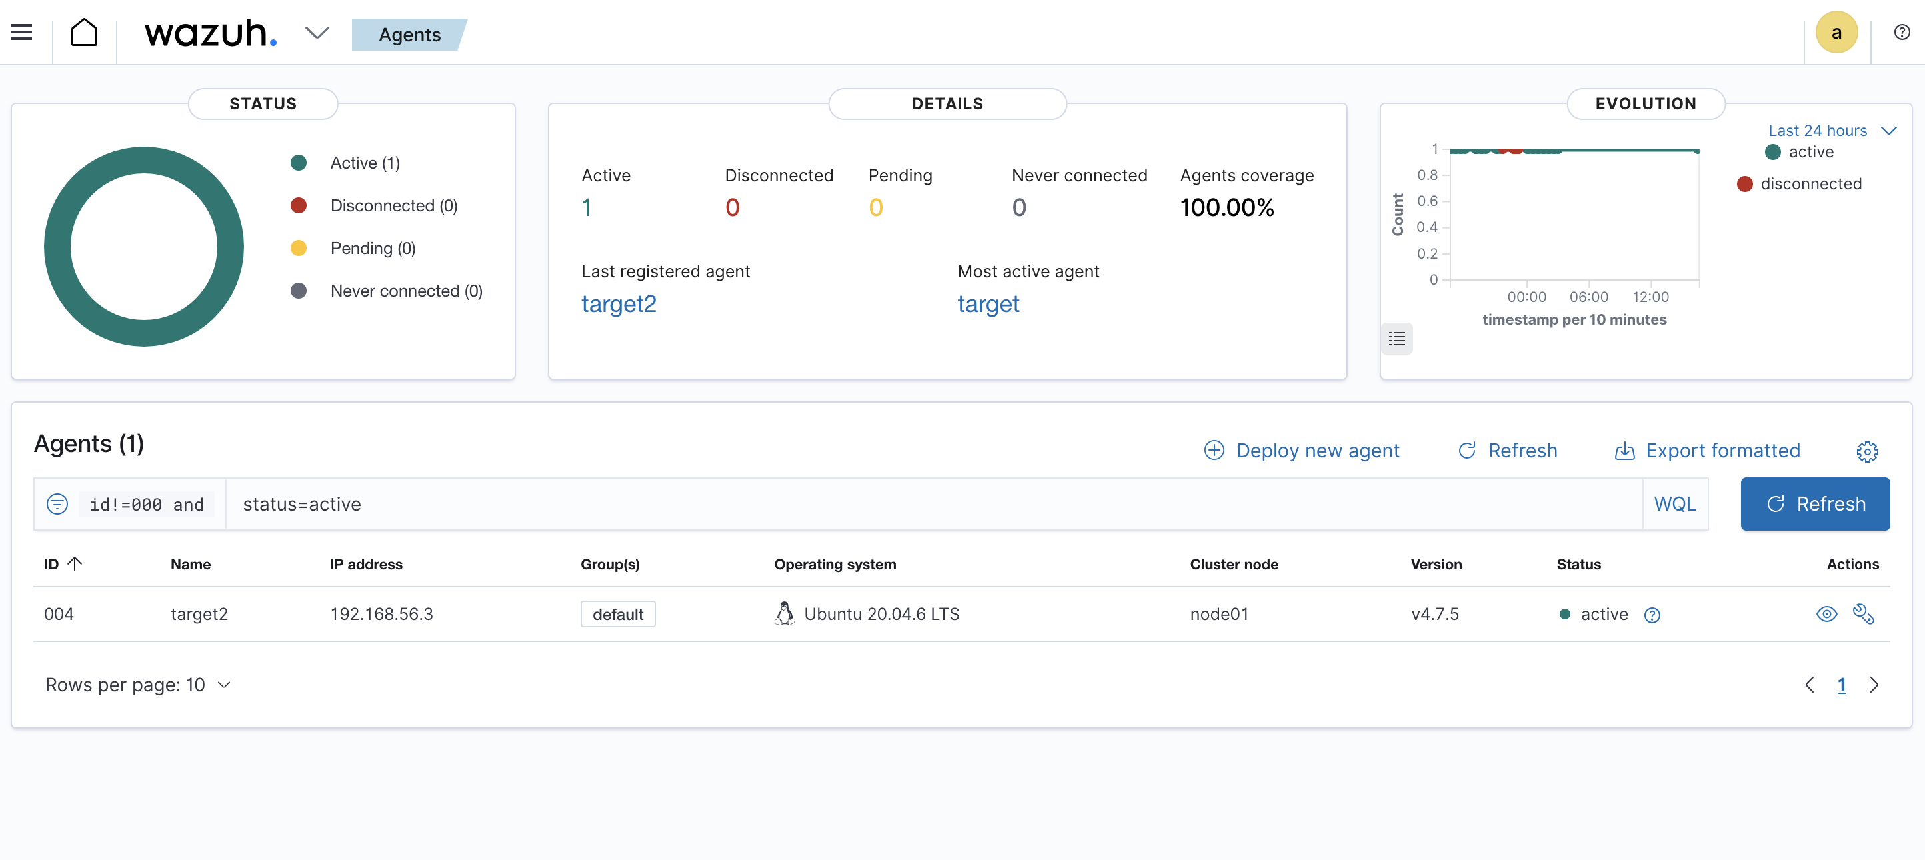Click the home icon next to Wazuh logo
Viewport: 1925px width, 860px height.
pos(85,32)
